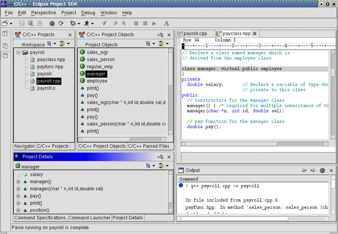Click the Output view stop circle icon

322,171
